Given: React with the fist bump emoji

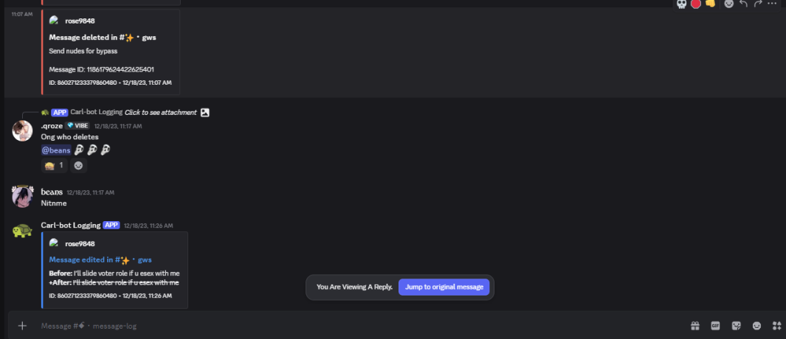Looking at the screenshot, I should [710, 4].
